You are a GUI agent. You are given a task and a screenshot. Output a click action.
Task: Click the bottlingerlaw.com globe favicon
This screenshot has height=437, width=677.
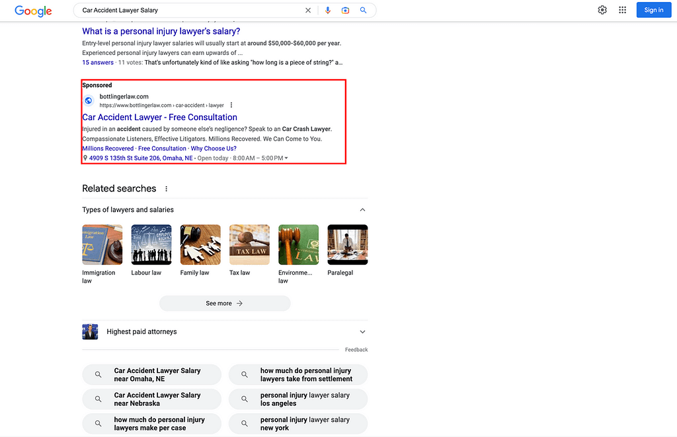[89, 100]
